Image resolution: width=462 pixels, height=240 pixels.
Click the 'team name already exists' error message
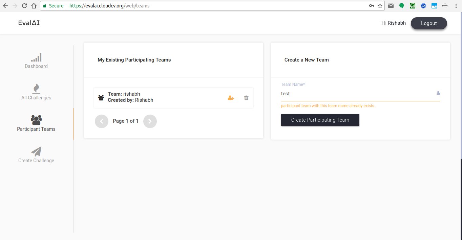tap(328, 106)
